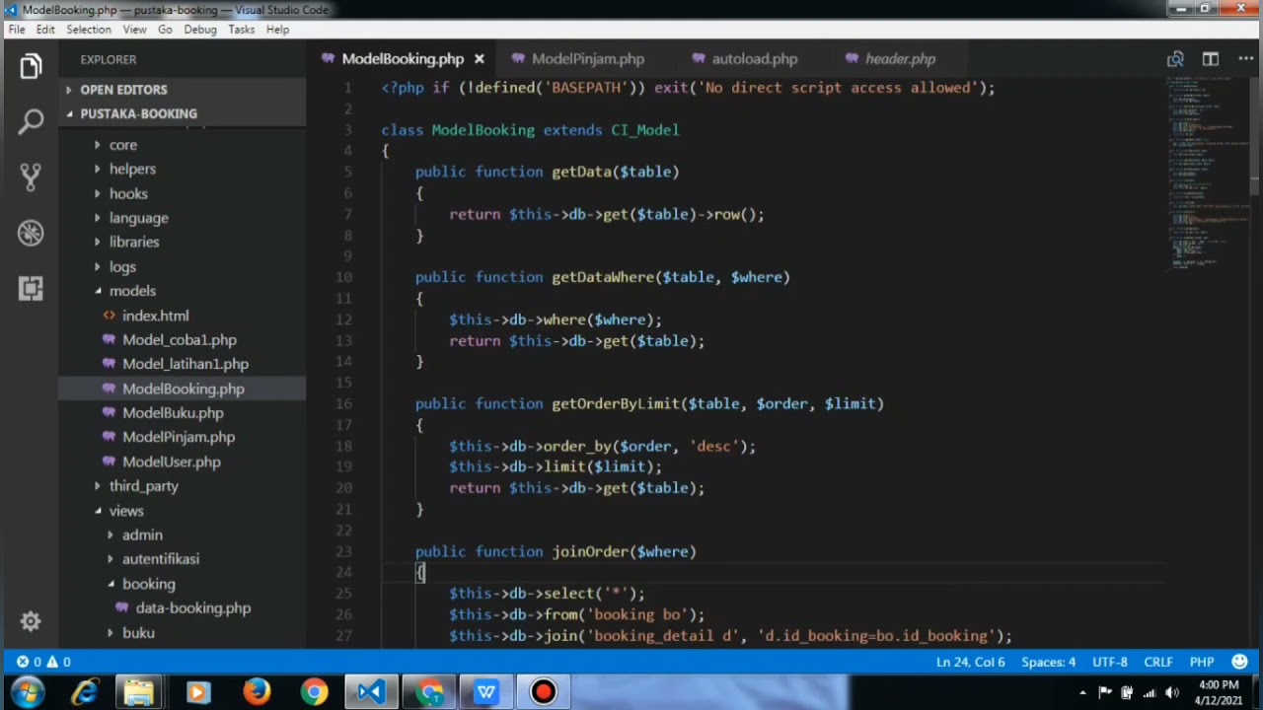
Task: Open the Debug view in activity bar
Action: pyautogui.click(x=31, y=233)
